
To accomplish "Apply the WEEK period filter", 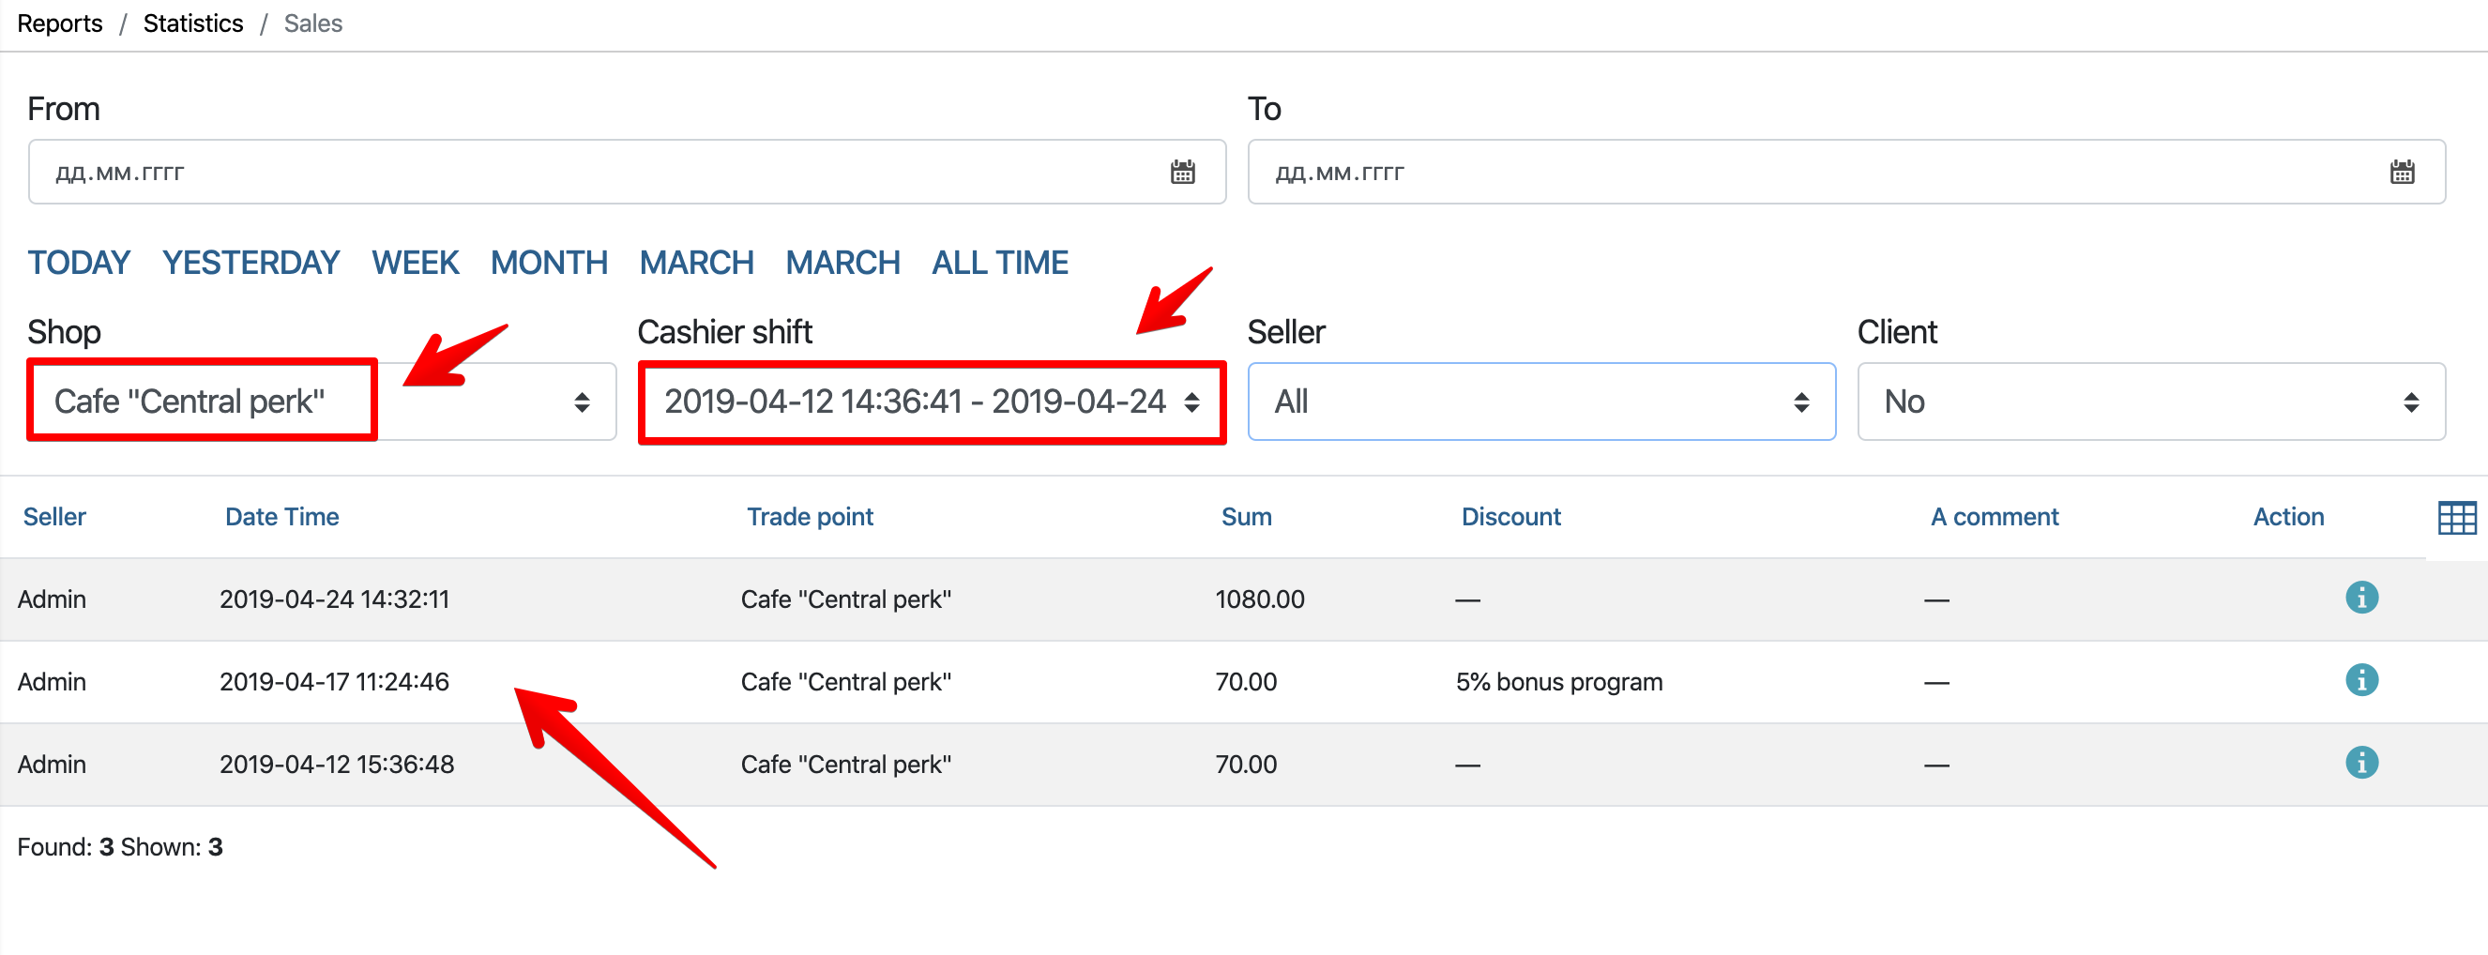I will point(415,263).
